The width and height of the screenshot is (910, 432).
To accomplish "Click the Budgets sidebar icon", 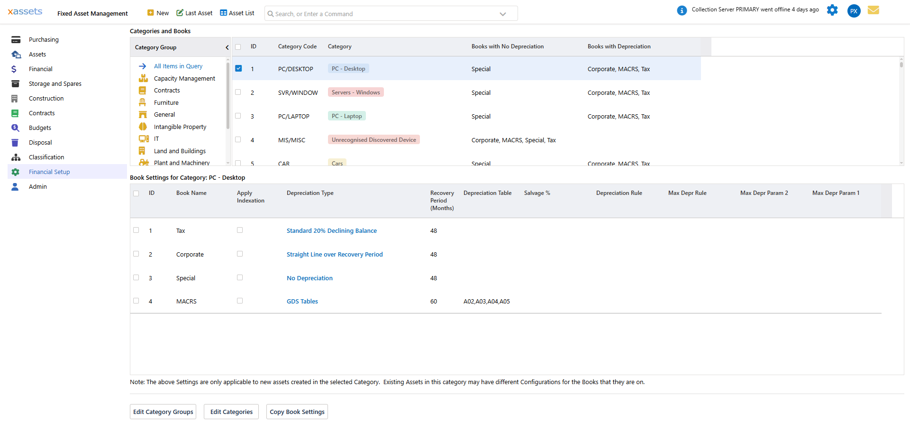I will coord(15,128).
